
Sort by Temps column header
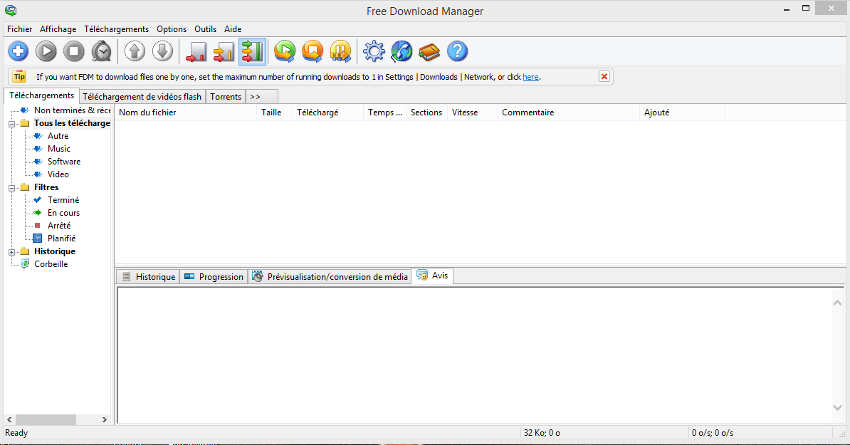(x=384, y=112)
